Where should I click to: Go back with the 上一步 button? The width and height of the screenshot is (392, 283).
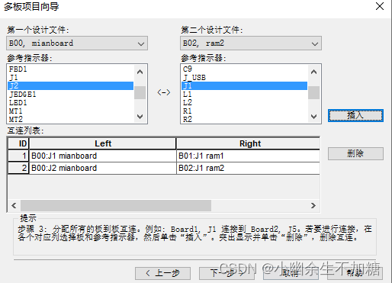162,273
